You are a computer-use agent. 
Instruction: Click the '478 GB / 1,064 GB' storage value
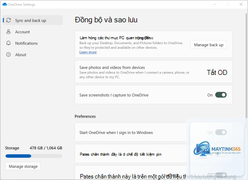(46, 148)
